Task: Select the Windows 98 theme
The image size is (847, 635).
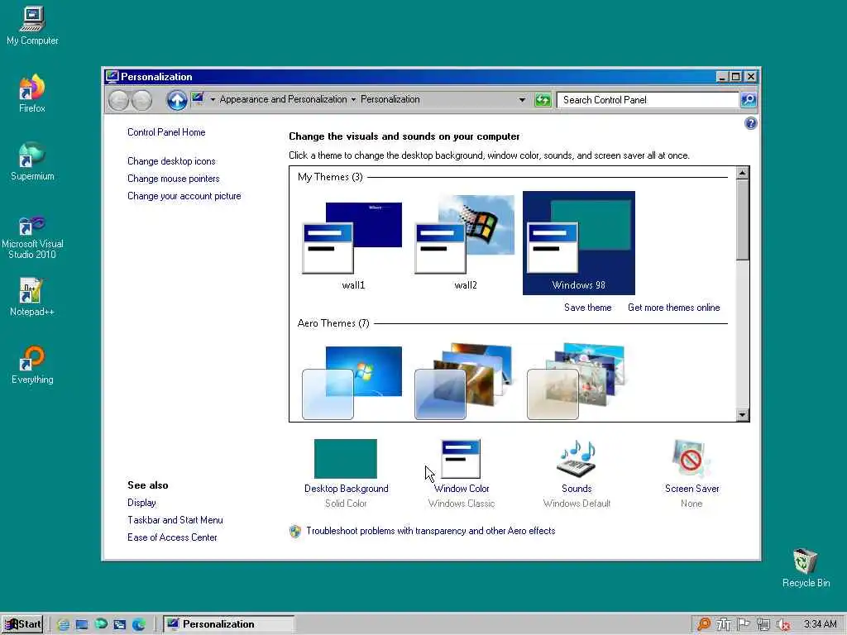Action: (x=578, y=243)
